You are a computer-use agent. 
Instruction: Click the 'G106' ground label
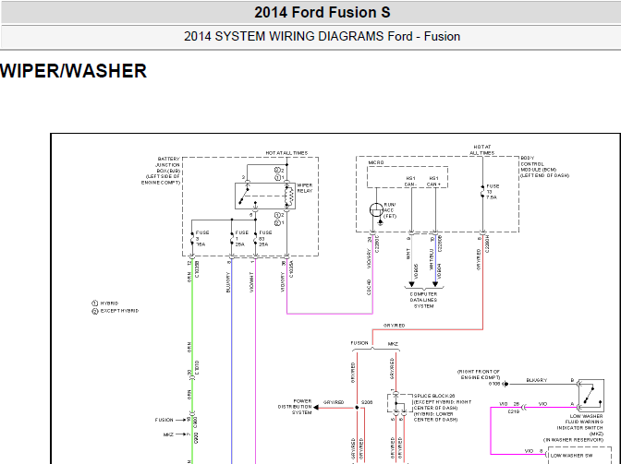point(493,384)
